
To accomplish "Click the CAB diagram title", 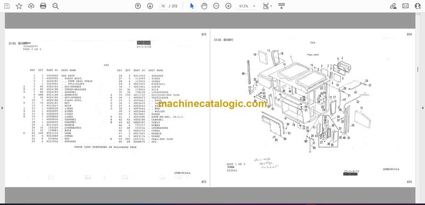I will [313, 42].
